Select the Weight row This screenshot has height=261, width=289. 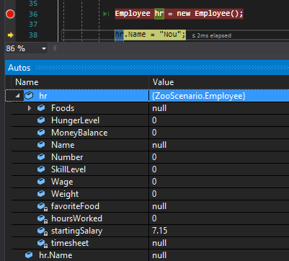point(150,194)
